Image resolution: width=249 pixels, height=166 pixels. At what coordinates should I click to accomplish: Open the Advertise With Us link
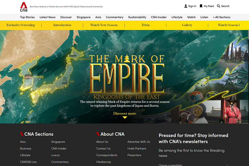coord(139,142)
